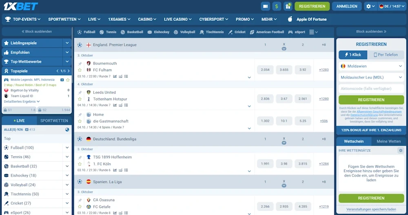The width and height of the screenshot is (408, 215).
Task: Switch to the SPORTWETTEN sidebar tab
Action: pyautogui.click(x=54, y=121)
